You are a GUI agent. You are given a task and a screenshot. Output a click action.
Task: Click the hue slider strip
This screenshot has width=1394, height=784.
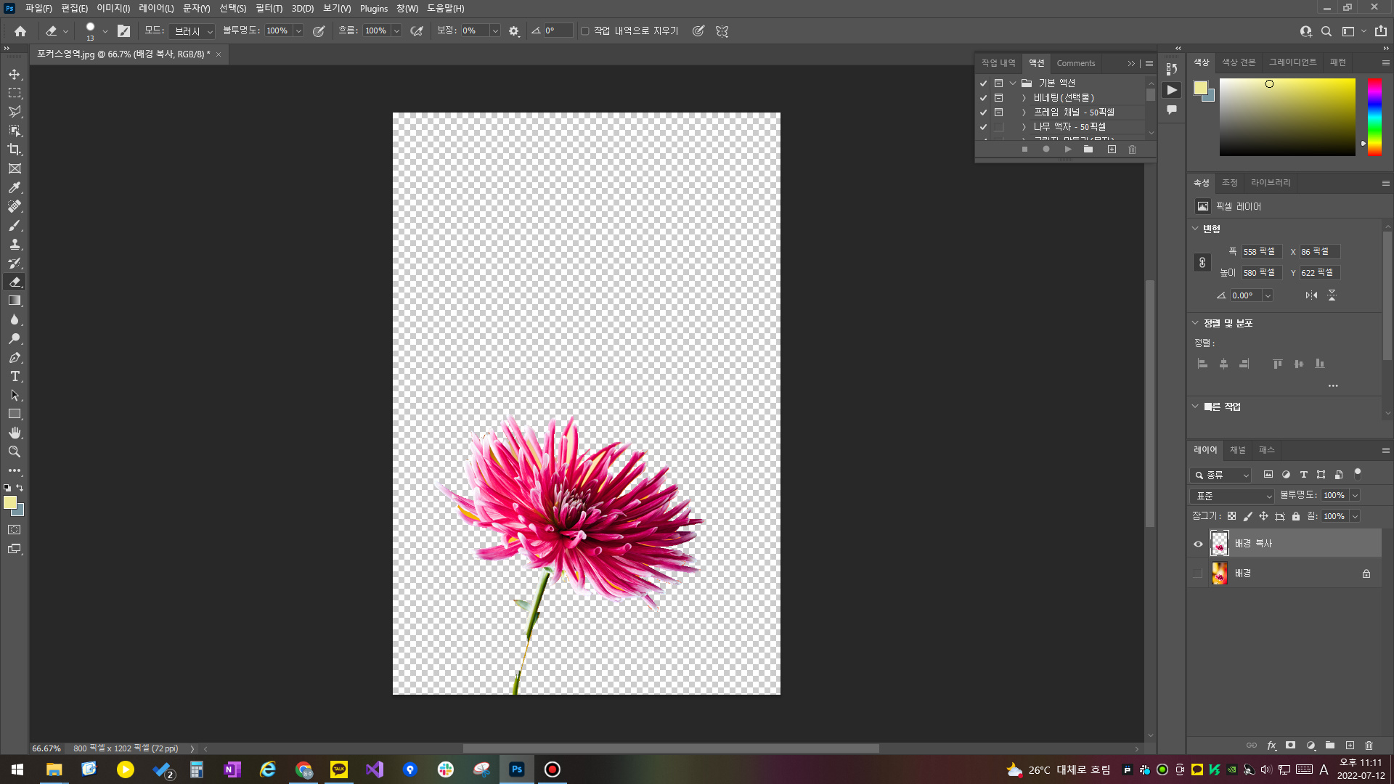1374,117
